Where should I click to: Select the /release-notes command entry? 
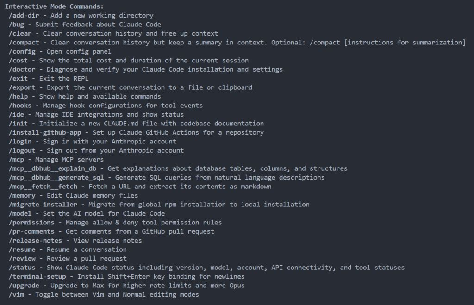click(x=35, y=241)
